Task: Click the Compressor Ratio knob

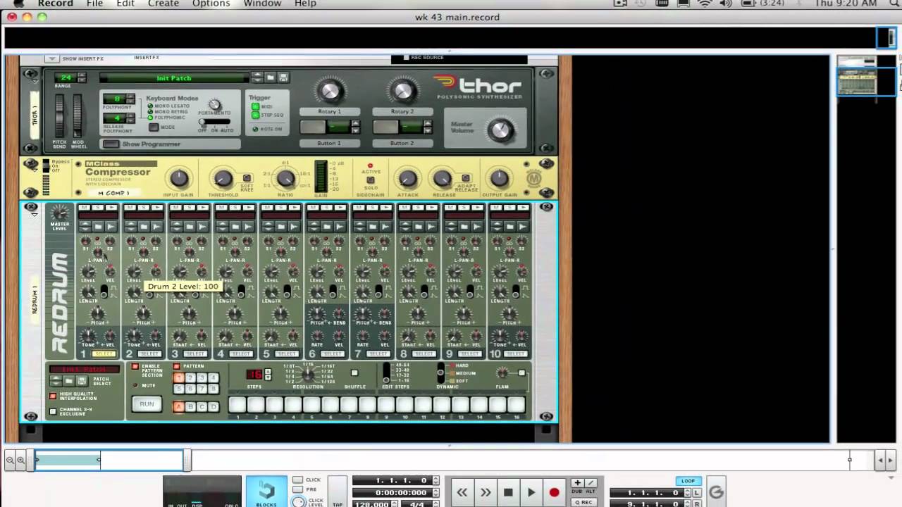Action: [x=285, y=179]
